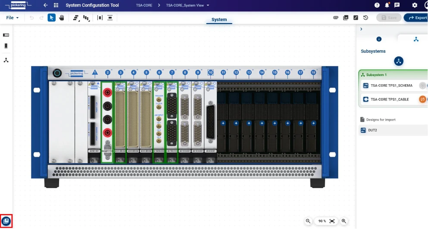Open the apps grid launcher

point(56,5)
